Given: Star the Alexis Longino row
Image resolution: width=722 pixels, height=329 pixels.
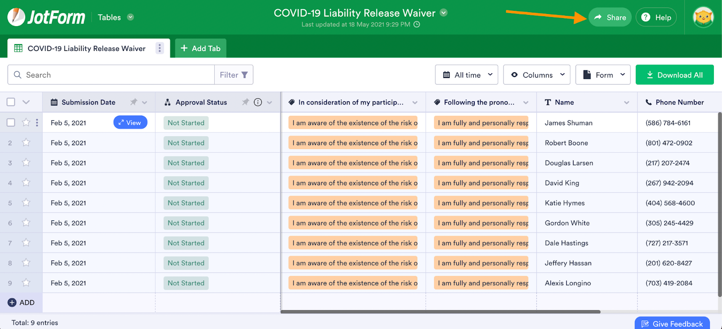Looking at the screenshot, I should coord(26,283).
